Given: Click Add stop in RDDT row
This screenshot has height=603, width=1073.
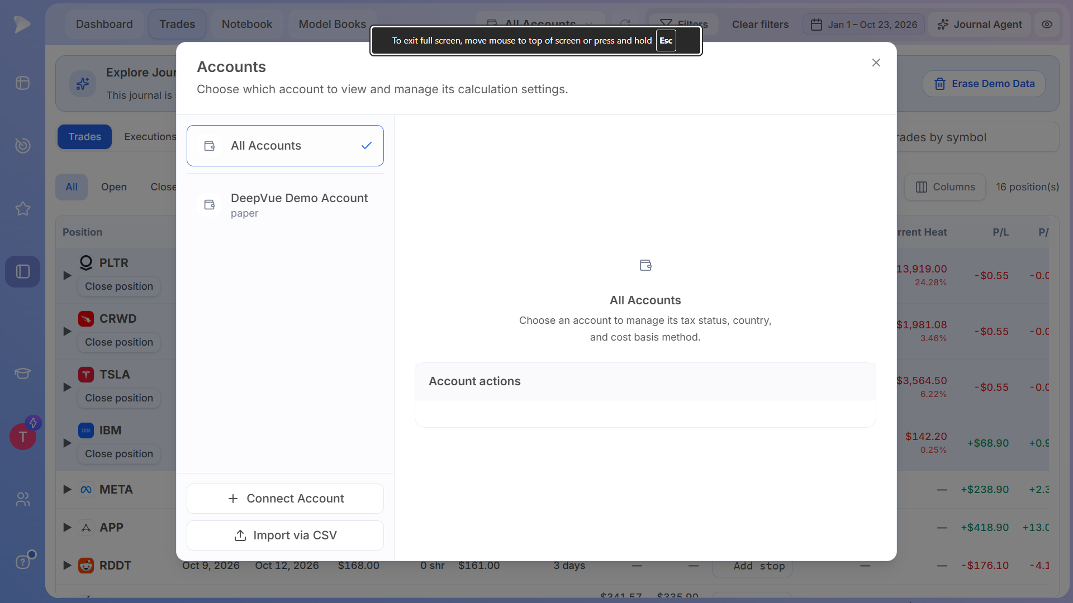Looking at the screenshot, I should pyautogui.click(x=752, y=566).
